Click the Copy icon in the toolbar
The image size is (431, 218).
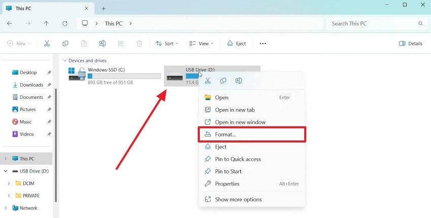coord(65,44)
